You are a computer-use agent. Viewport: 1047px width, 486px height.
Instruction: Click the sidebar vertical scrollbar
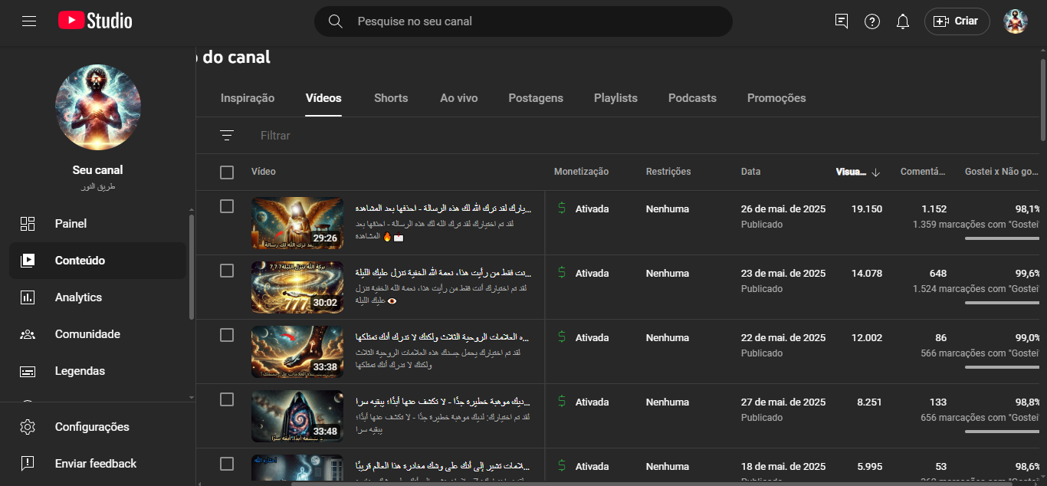click(x=191, y=267)
